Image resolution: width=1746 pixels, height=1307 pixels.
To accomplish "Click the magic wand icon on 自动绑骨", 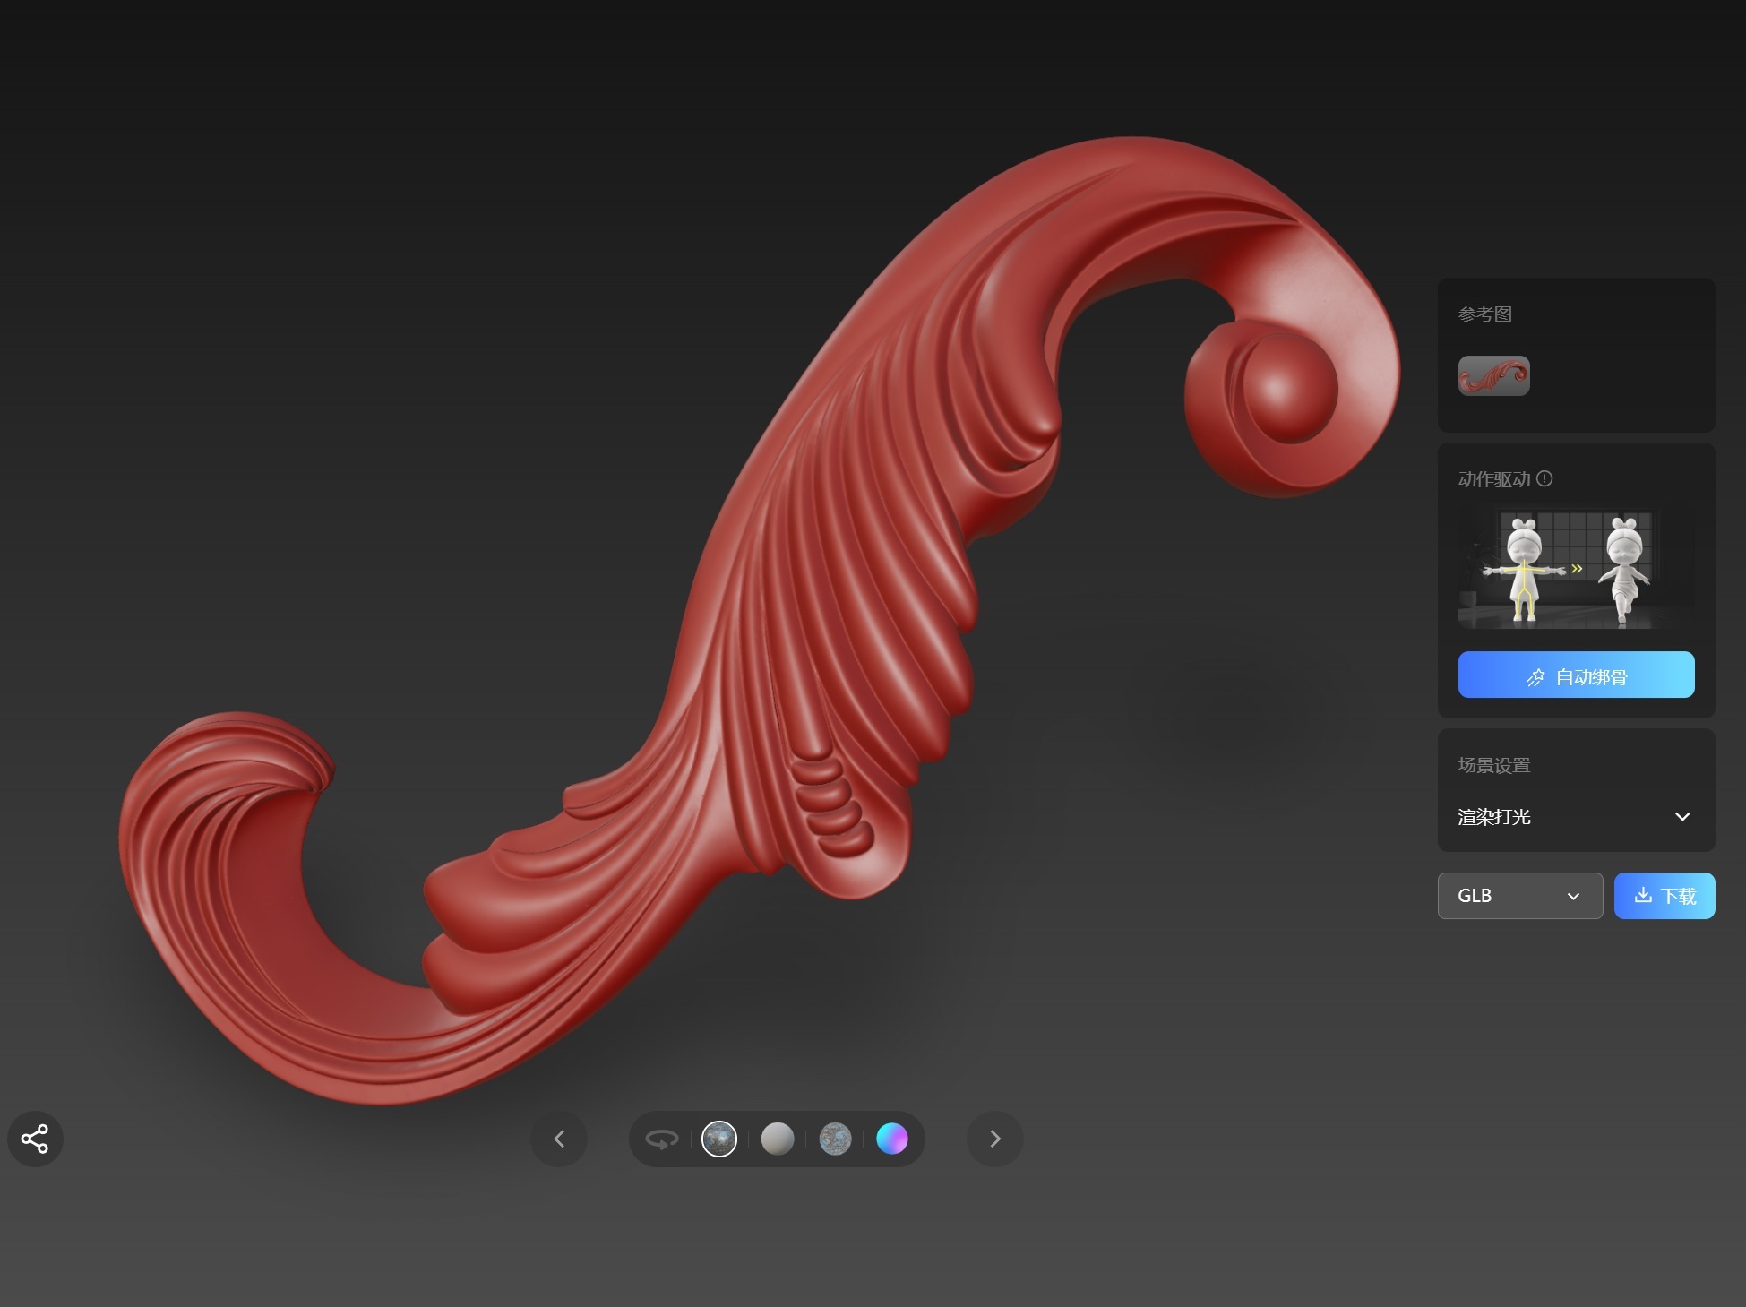I will click(x=1535, y=677).
